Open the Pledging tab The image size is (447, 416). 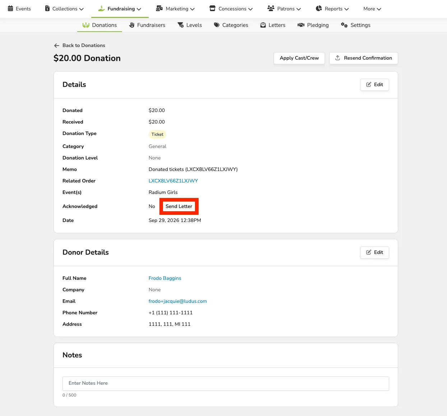point(313,25)
